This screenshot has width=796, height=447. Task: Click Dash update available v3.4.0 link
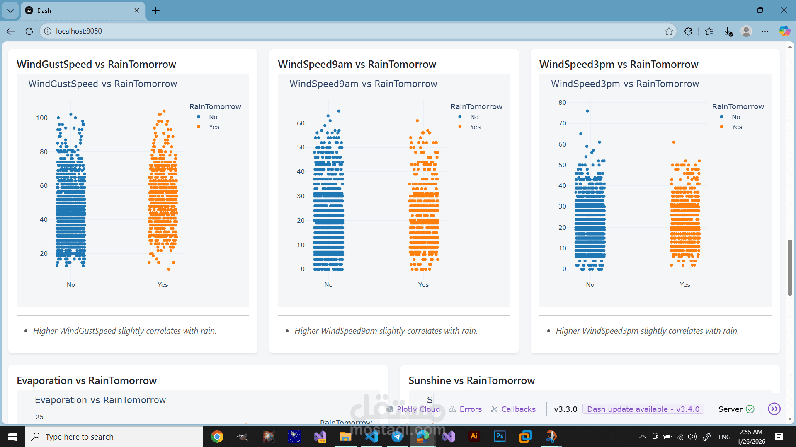click(x=643, y=409)
